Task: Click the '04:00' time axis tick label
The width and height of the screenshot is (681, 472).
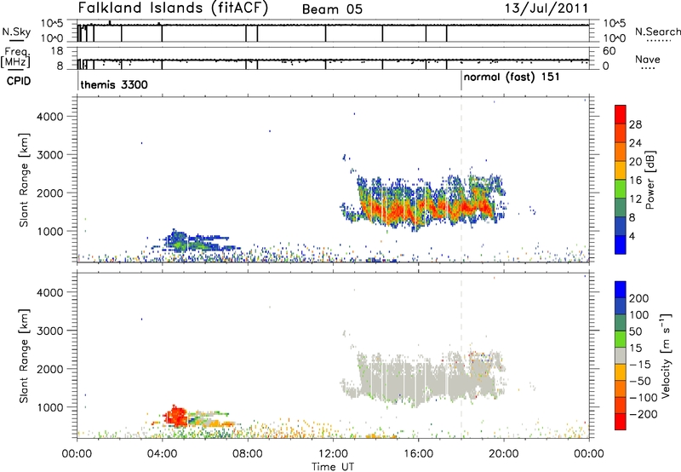Action: pyautogui.click(x=163, y=454)
